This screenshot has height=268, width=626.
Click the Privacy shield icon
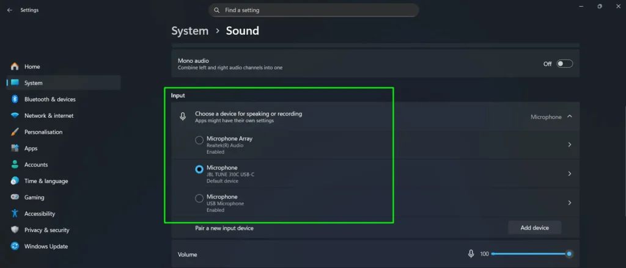(x=15, y=230)
